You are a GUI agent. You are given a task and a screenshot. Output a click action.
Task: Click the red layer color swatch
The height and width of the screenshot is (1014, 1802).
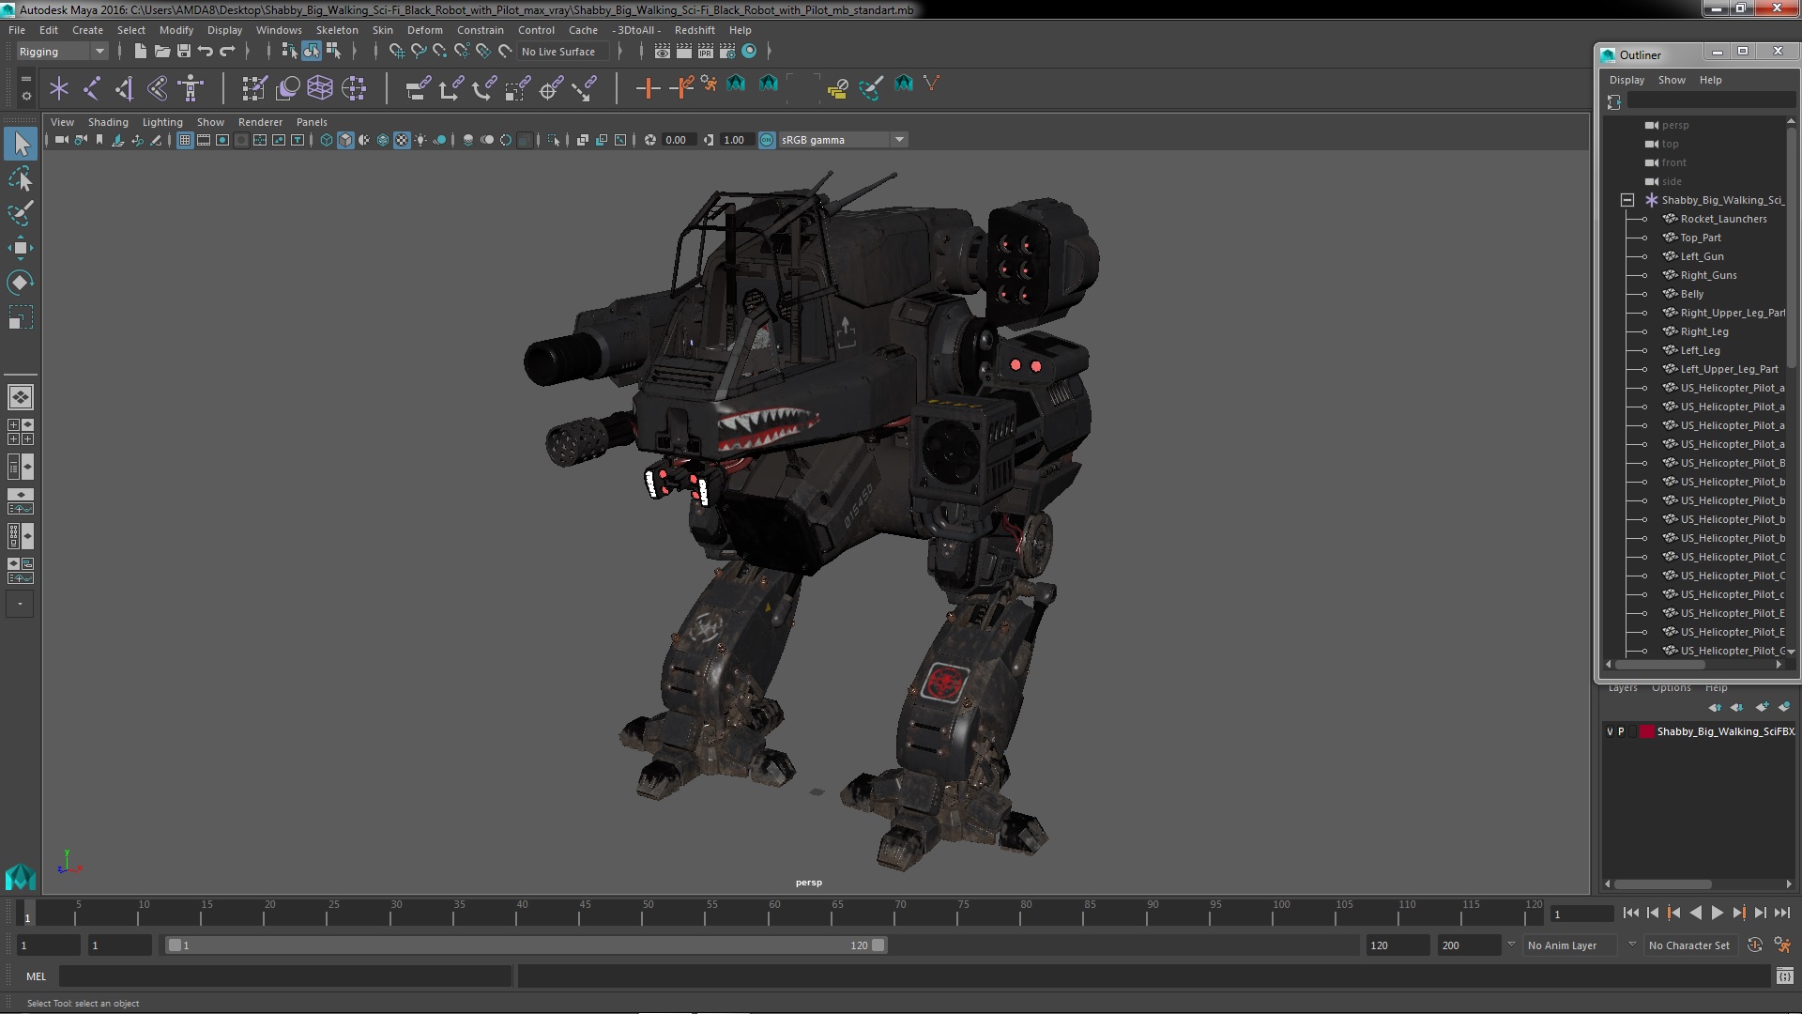coord(1646,731)
